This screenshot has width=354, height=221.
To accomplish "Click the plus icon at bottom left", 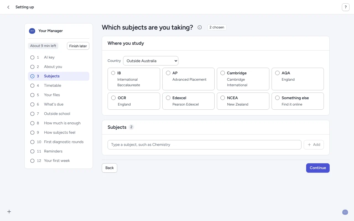I will pyautogui.click(x=9, y=212).
